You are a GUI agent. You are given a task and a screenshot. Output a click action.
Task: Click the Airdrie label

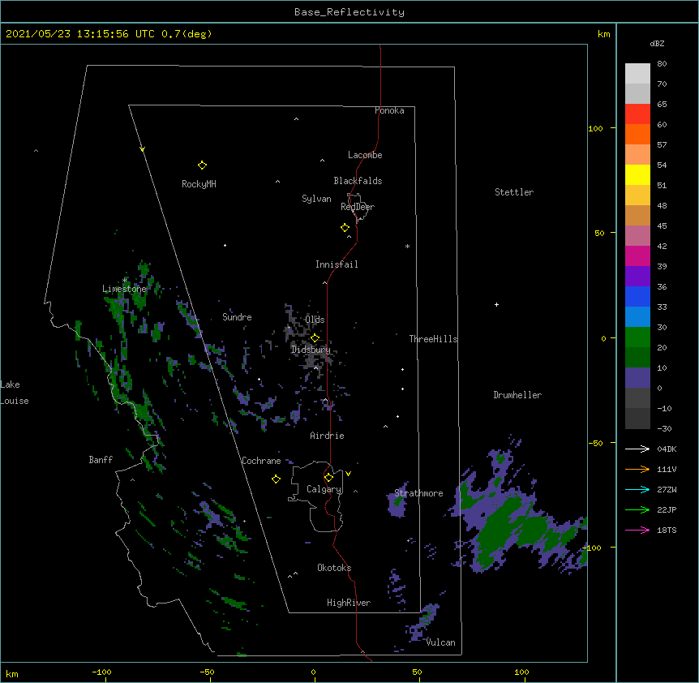pyautogui.click(x=328, y=436)
